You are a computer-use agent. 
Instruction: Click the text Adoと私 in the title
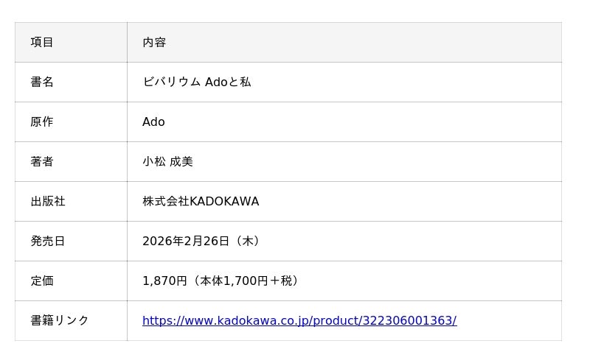pos(228,82)
